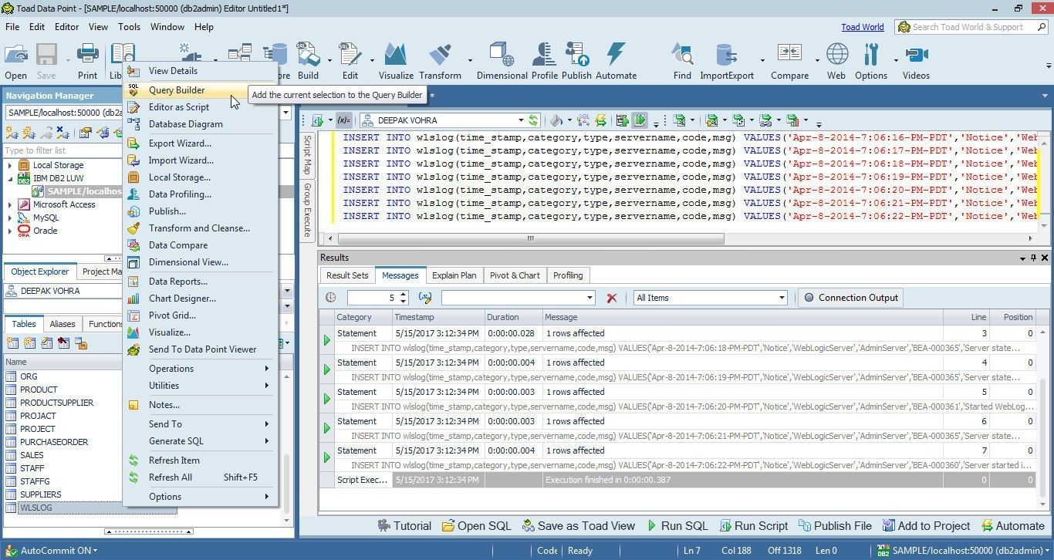Click the Run Script button
Image resolution: width=1054 pixels, height=560 pixels.
[753, 526]
